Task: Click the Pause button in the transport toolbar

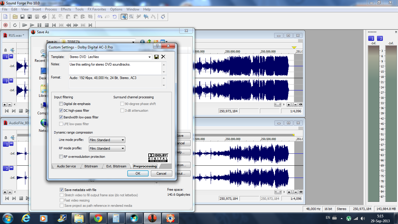Action: 39,25
